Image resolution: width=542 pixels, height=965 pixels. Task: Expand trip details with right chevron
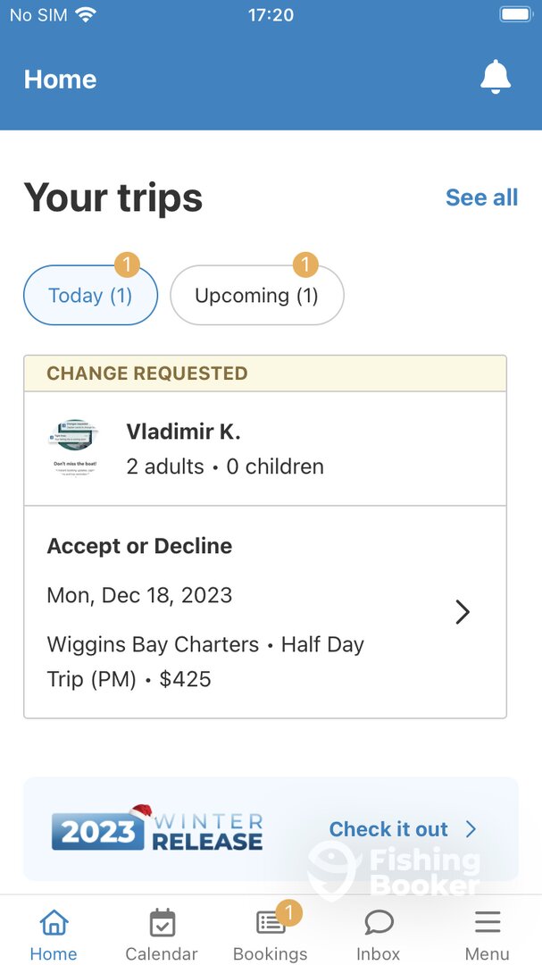click(463, 612)
